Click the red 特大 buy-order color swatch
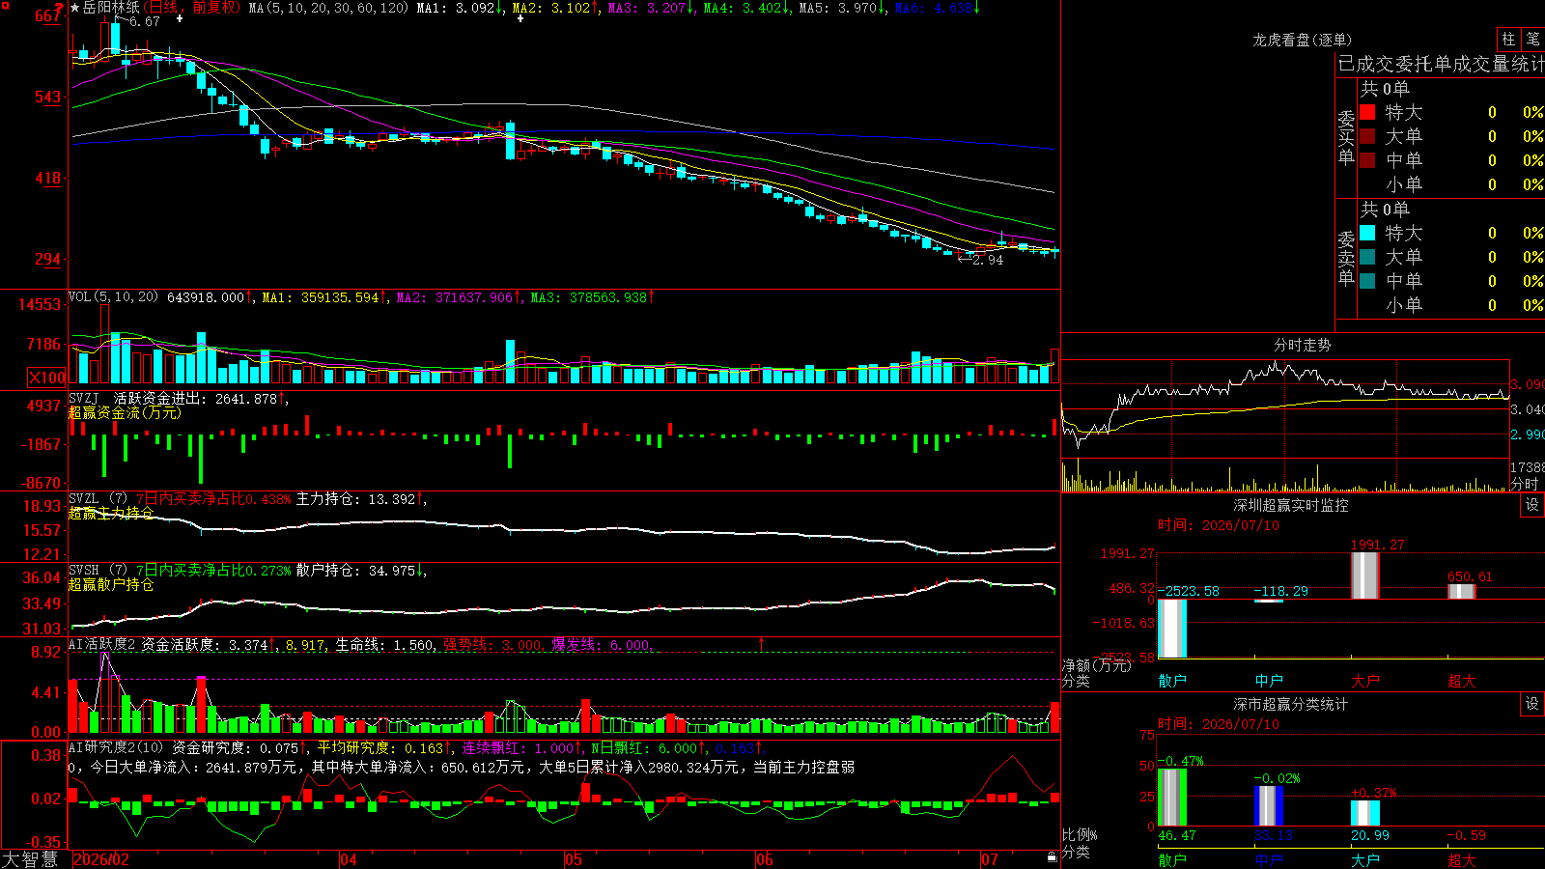The height and width of the screenshot is (869, 1545). (1367, 112)
